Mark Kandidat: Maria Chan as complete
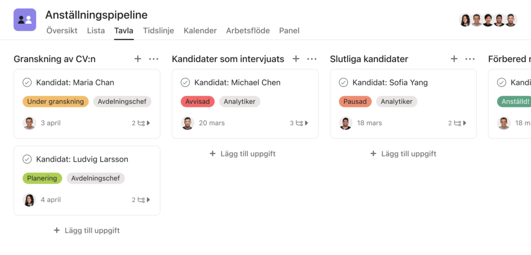Image resolution: width=531 pixels, height=255 pixels. point(27,82)
